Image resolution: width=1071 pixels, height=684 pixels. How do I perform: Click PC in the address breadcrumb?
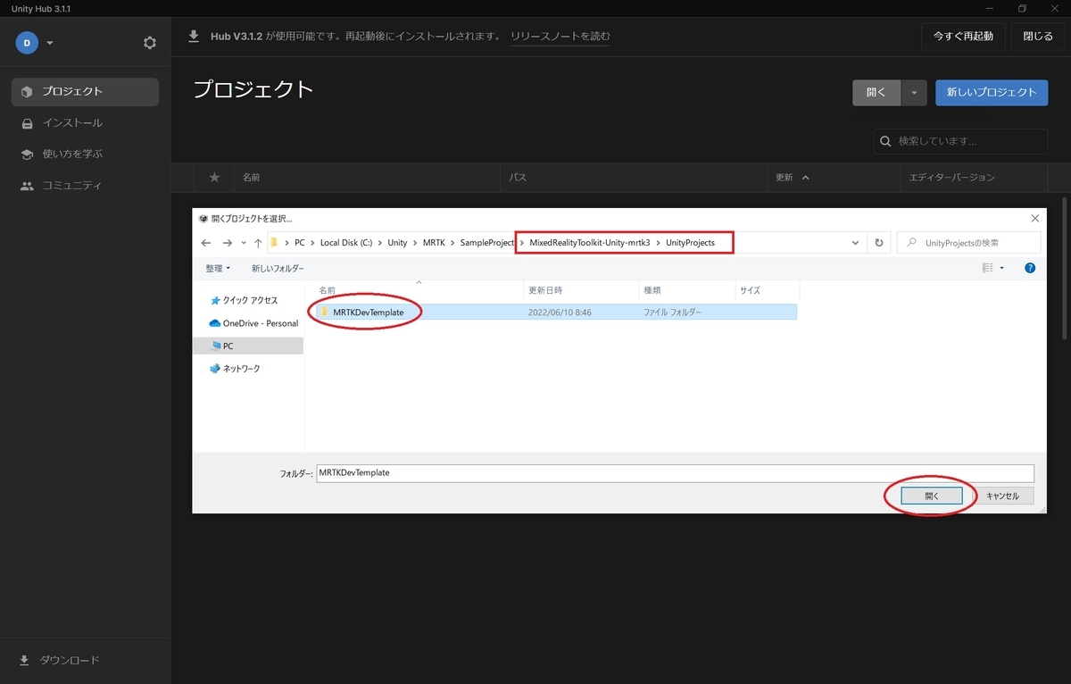(x=300, y=243)
